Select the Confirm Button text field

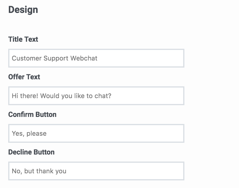pos(96,133)
